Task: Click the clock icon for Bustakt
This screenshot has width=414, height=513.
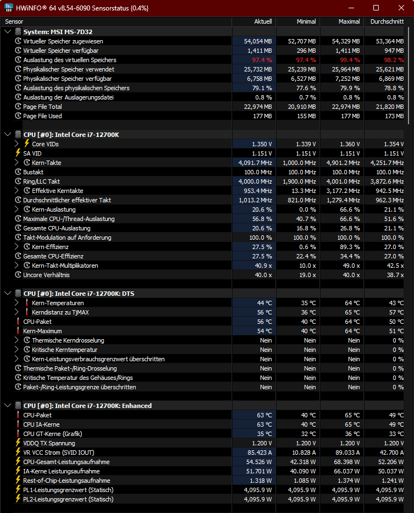Action: pos(18,172)
